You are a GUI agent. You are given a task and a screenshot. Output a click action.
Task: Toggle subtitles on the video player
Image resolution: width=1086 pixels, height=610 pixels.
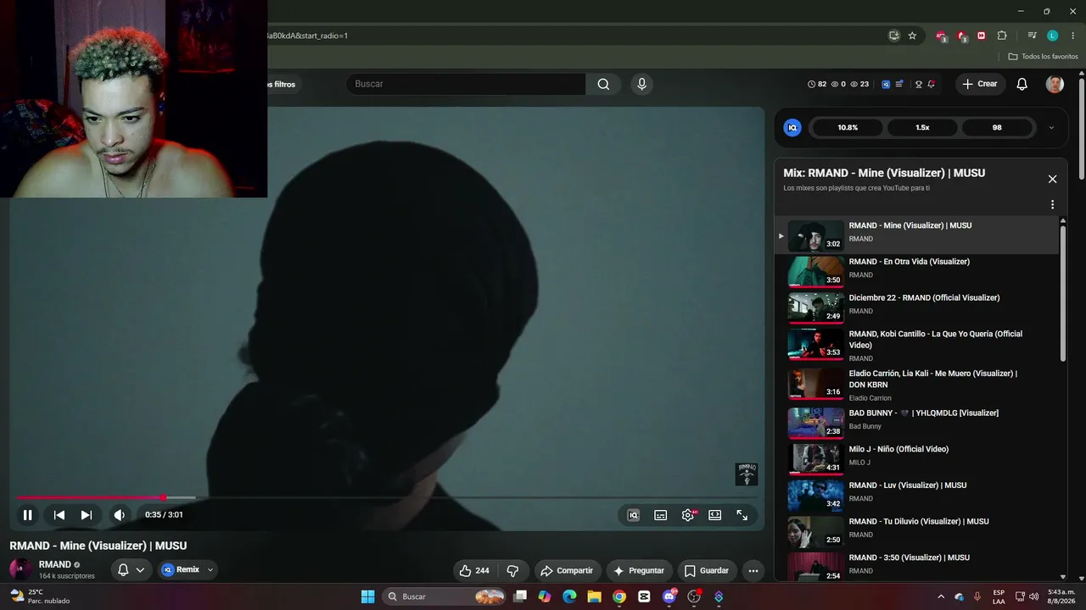click(x=660, y=515)
